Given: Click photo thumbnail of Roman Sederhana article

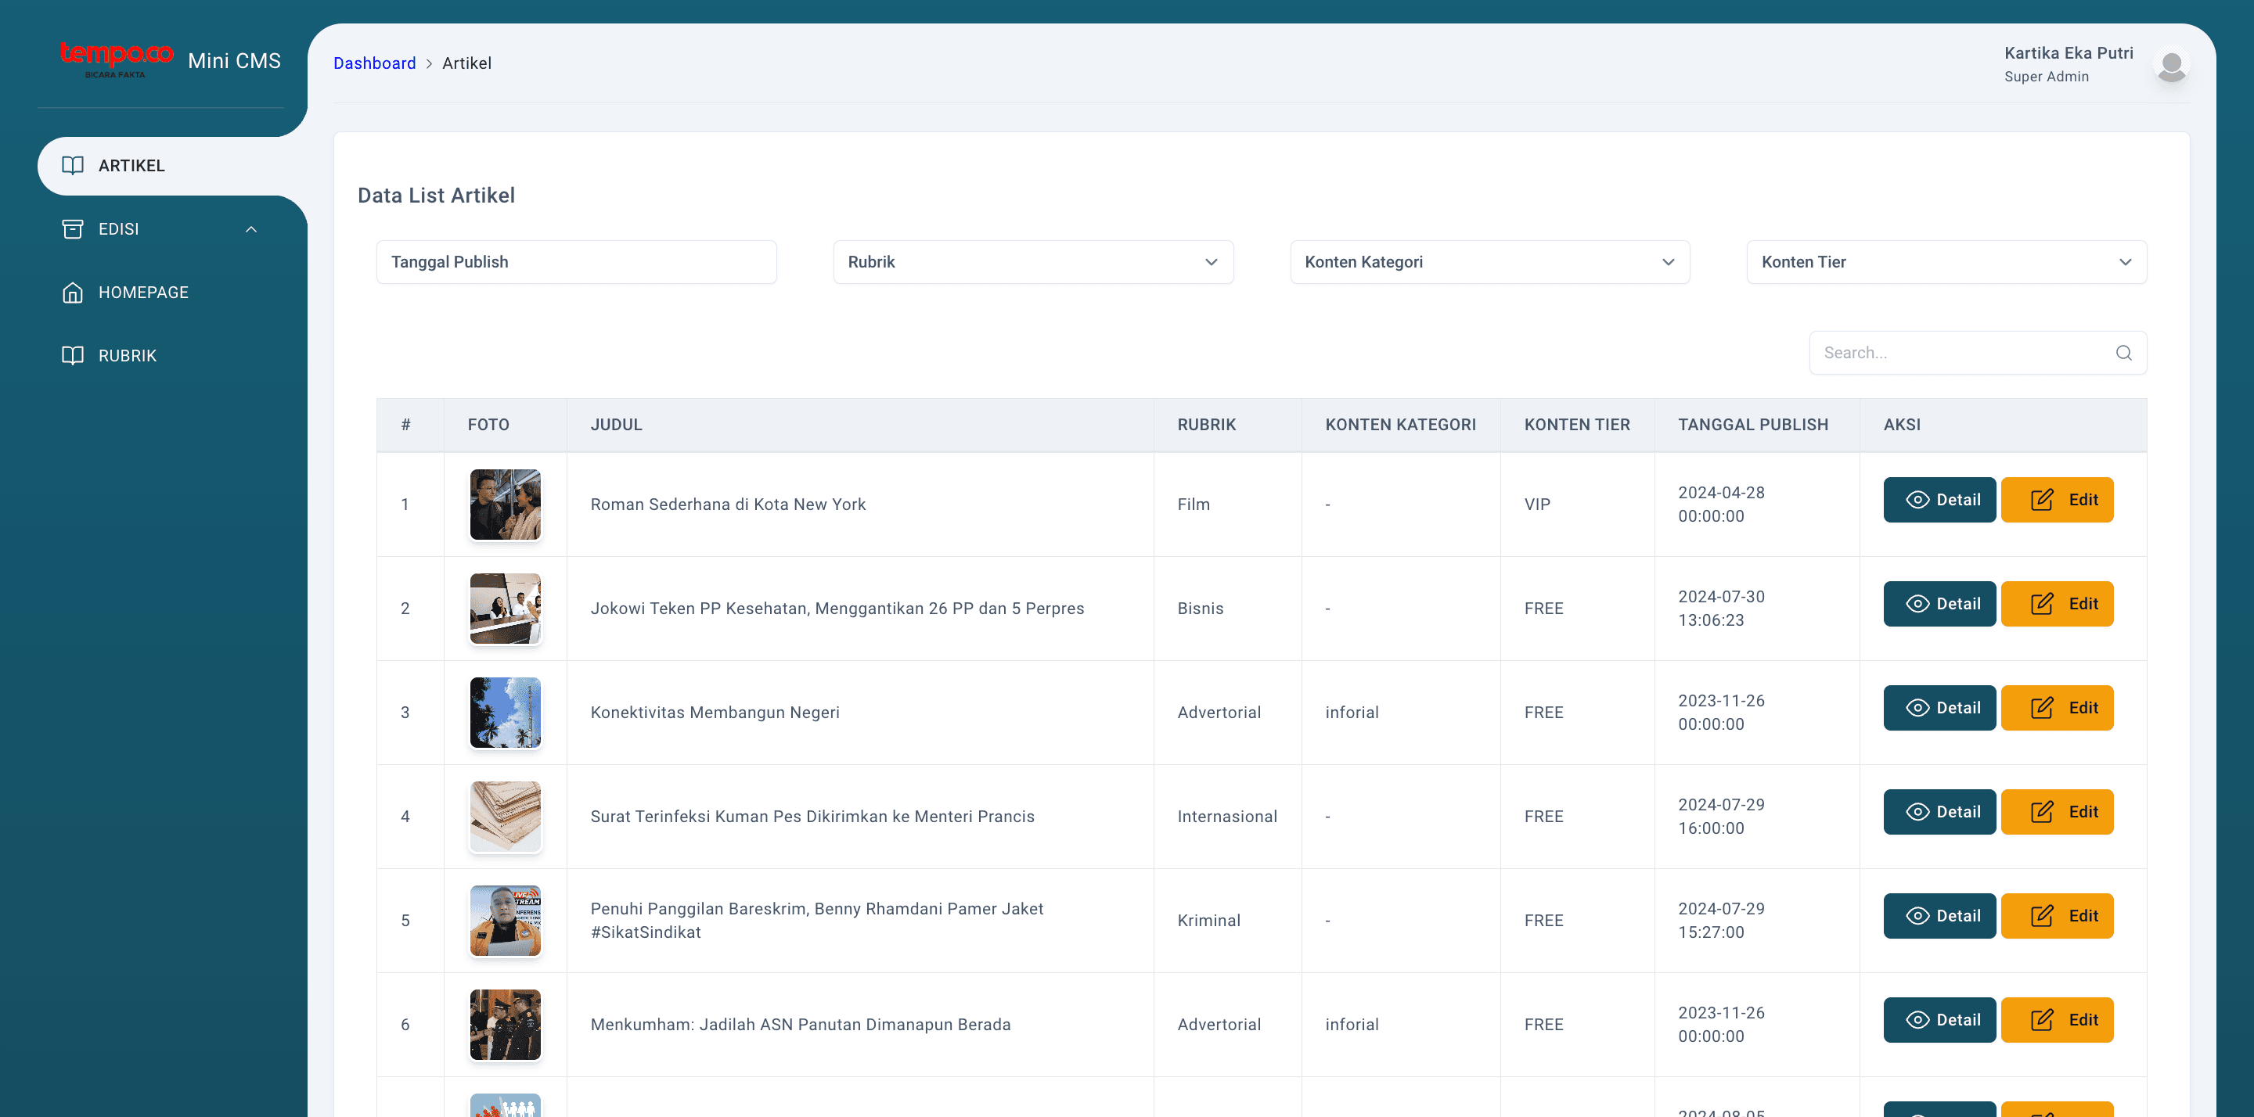Looking at the screenshot, I should pyautogui.click(x=505, y=504).
